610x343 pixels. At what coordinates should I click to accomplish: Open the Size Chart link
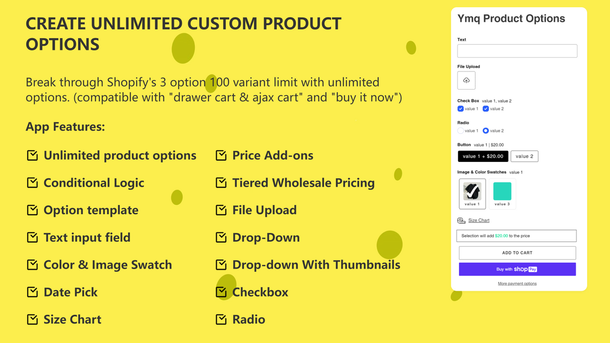pyautogui.click(x=478, y=220)
